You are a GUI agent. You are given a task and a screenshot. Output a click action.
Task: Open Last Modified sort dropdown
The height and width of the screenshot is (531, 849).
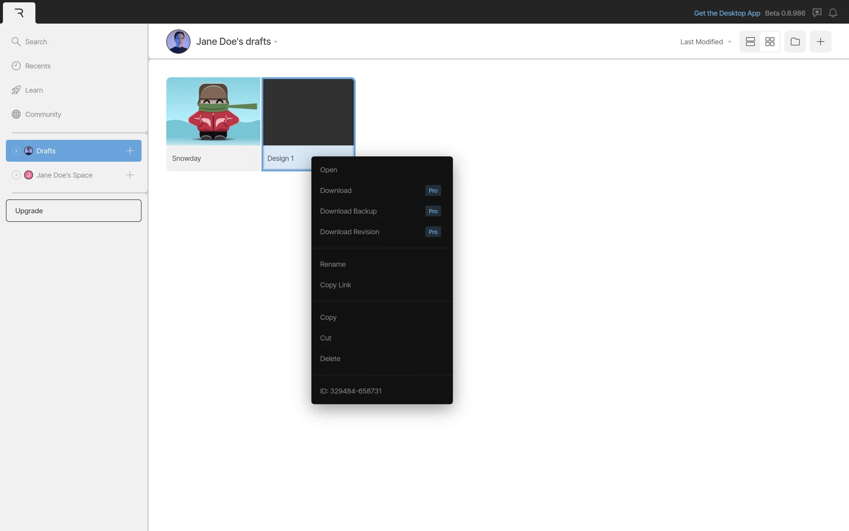pyautogui.click(x=705, y=42)
